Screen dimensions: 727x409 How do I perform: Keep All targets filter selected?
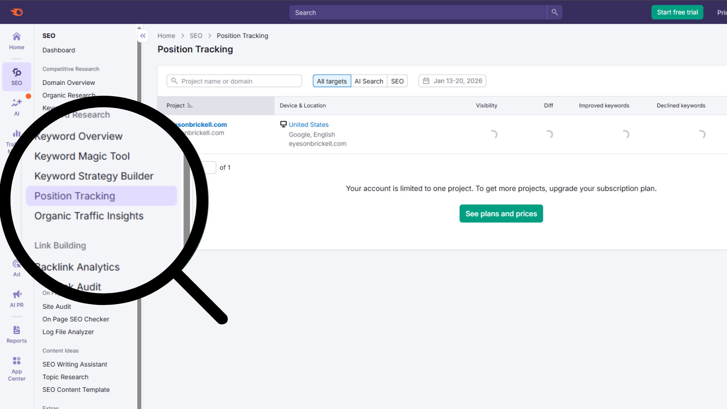tap(332, 81)
